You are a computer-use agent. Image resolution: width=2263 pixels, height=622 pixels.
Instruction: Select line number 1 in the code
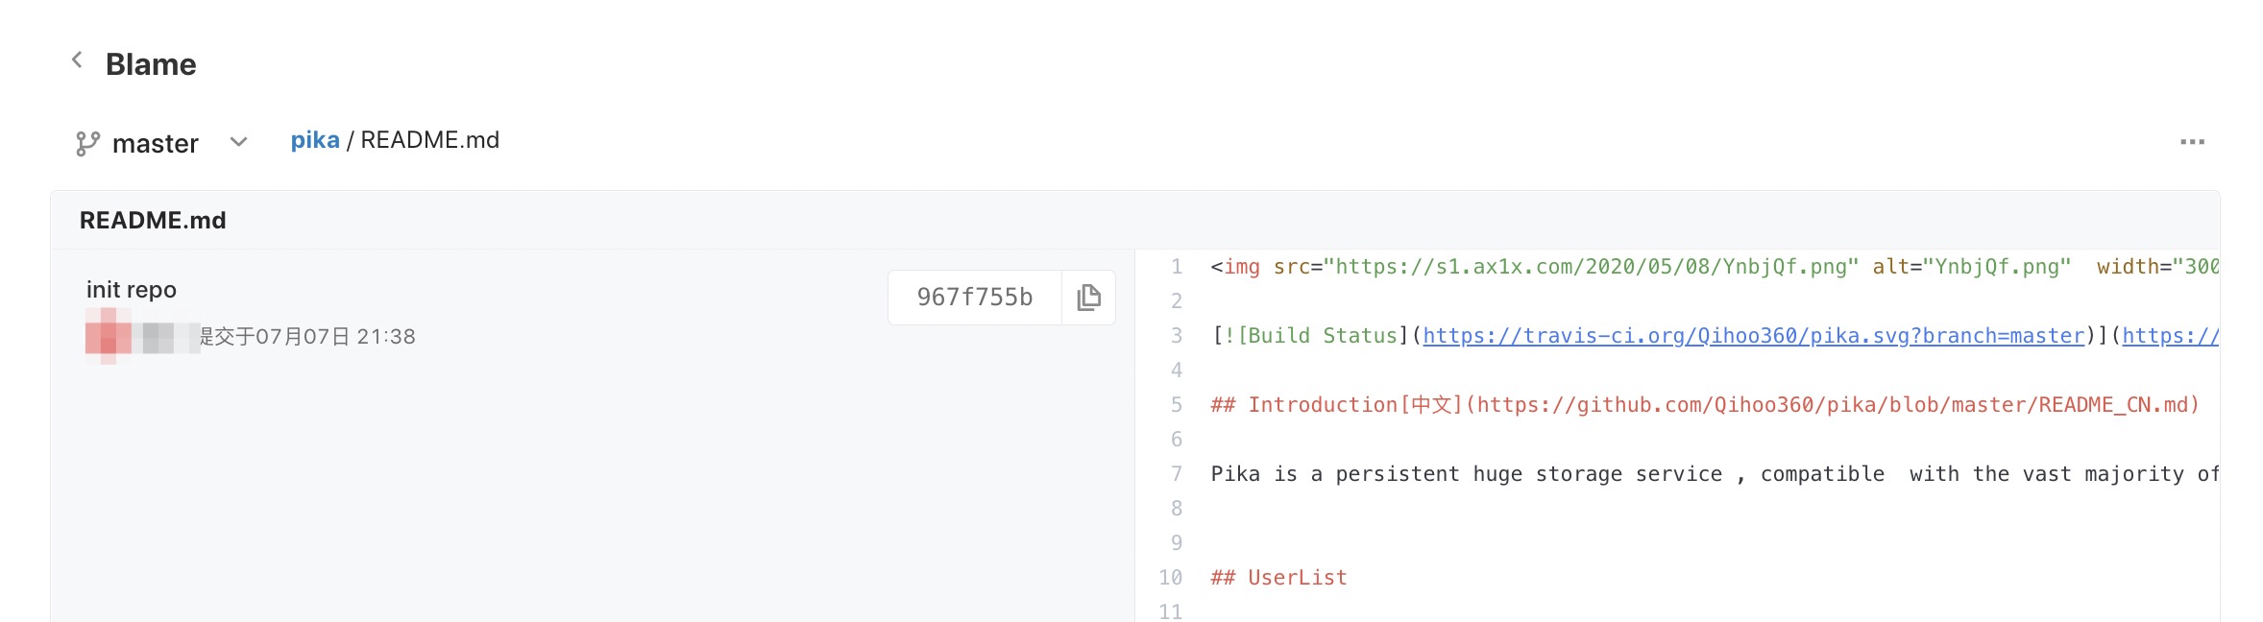(x=1176, y=267)
